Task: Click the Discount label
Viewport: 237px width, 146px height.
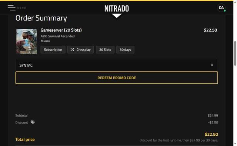Action: [x=21, y=122]
